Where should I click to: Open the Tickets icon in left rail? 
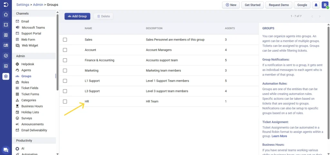6,25
